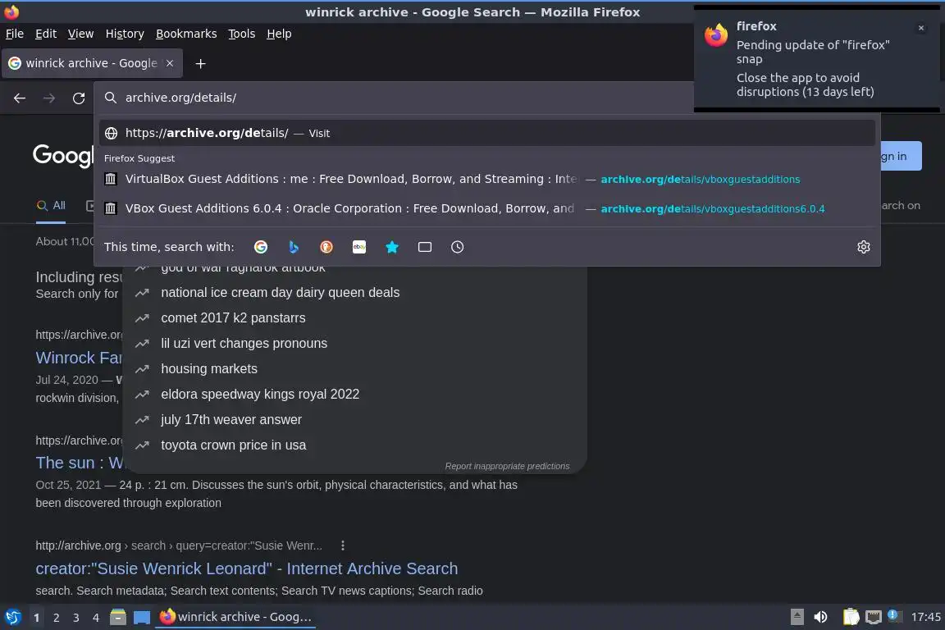Click the removable media tray icon

click(x=797, y=617)
